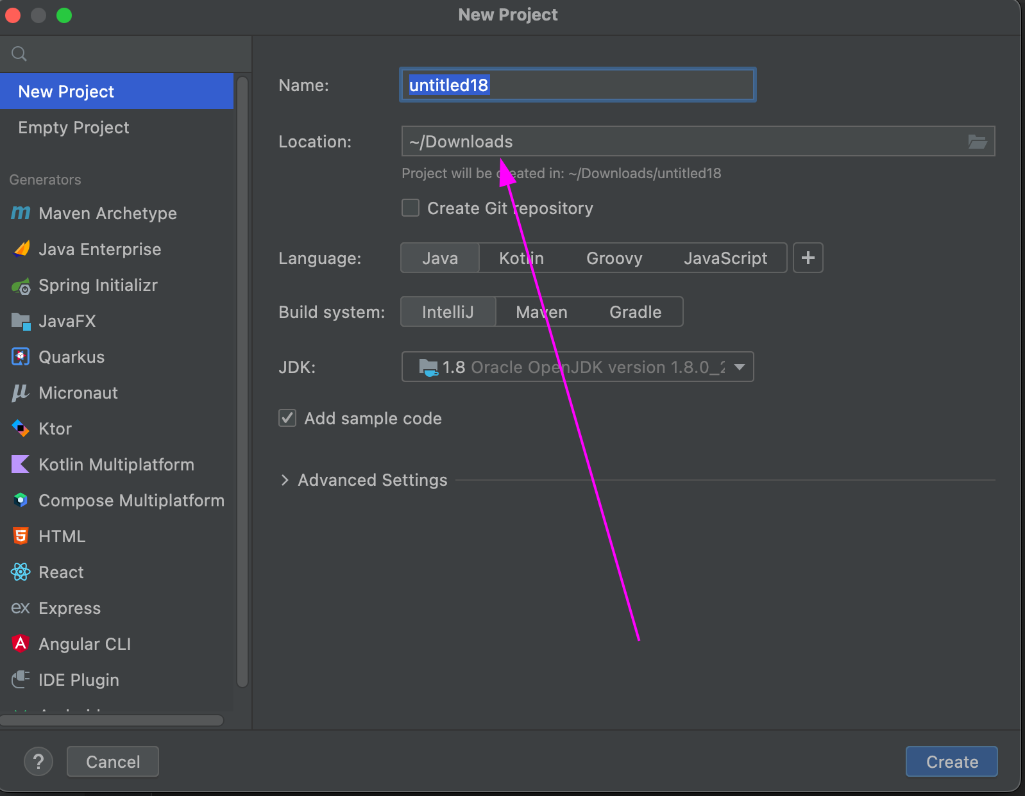Click the JavaFX folder icon
Viewport: 1025px width, 796px height.
pos(21,321)
